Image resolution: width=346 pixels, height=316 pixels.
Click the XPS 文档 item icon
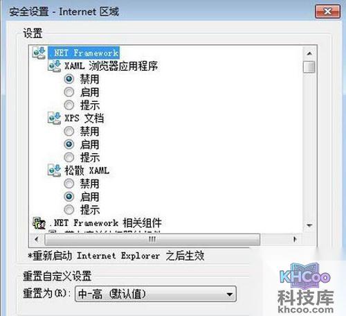[x=54, y=118]
